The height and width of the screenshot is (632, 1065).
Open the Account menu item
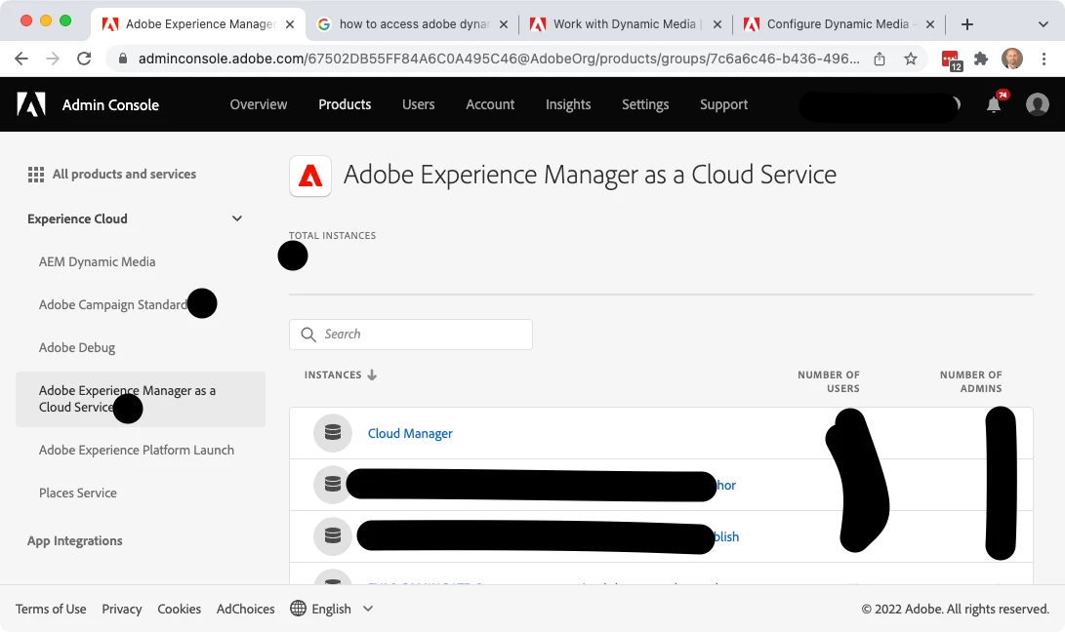click(x=490, y=104)
